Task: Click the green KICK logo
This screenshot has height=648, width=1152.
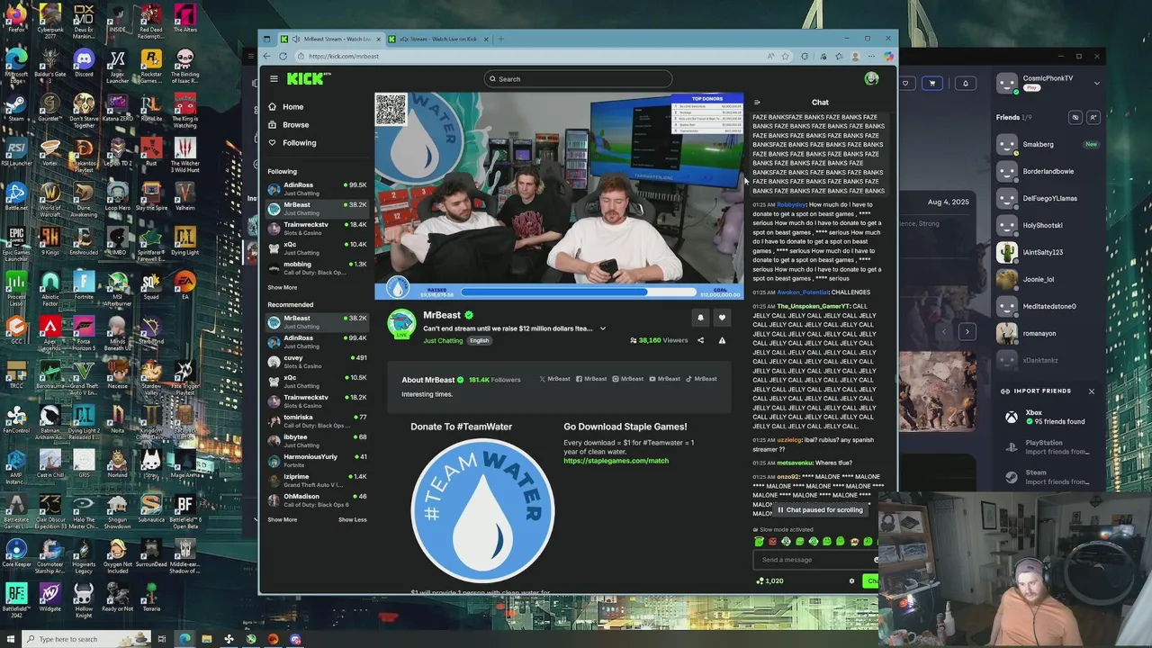Action: pyautogui.click(x=306, y=79)
